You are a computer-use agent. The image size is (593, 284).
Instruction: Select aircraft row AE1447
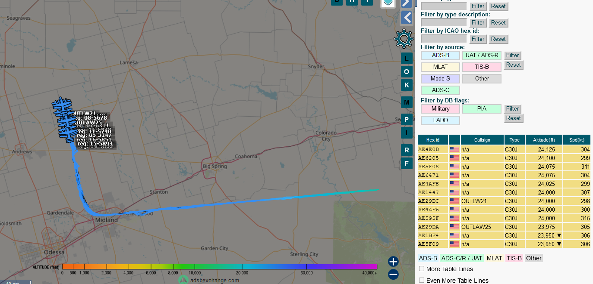tap(504, 192)
